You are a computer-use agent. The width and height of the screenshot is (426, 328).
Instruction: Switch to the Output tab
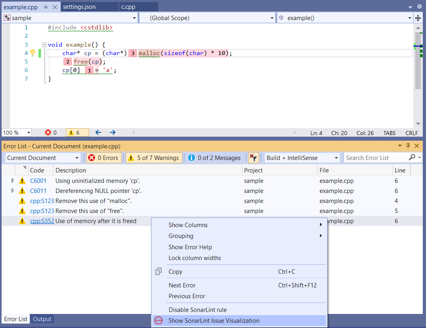tap(42, 319)
